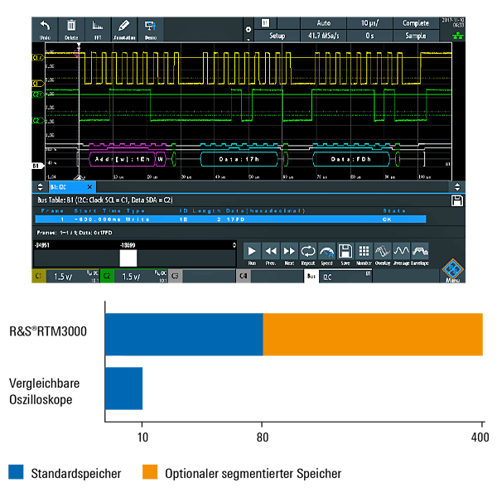Open the R&S Menu button
The width and height of the screenshot is (497, 497).
point(452,271)
